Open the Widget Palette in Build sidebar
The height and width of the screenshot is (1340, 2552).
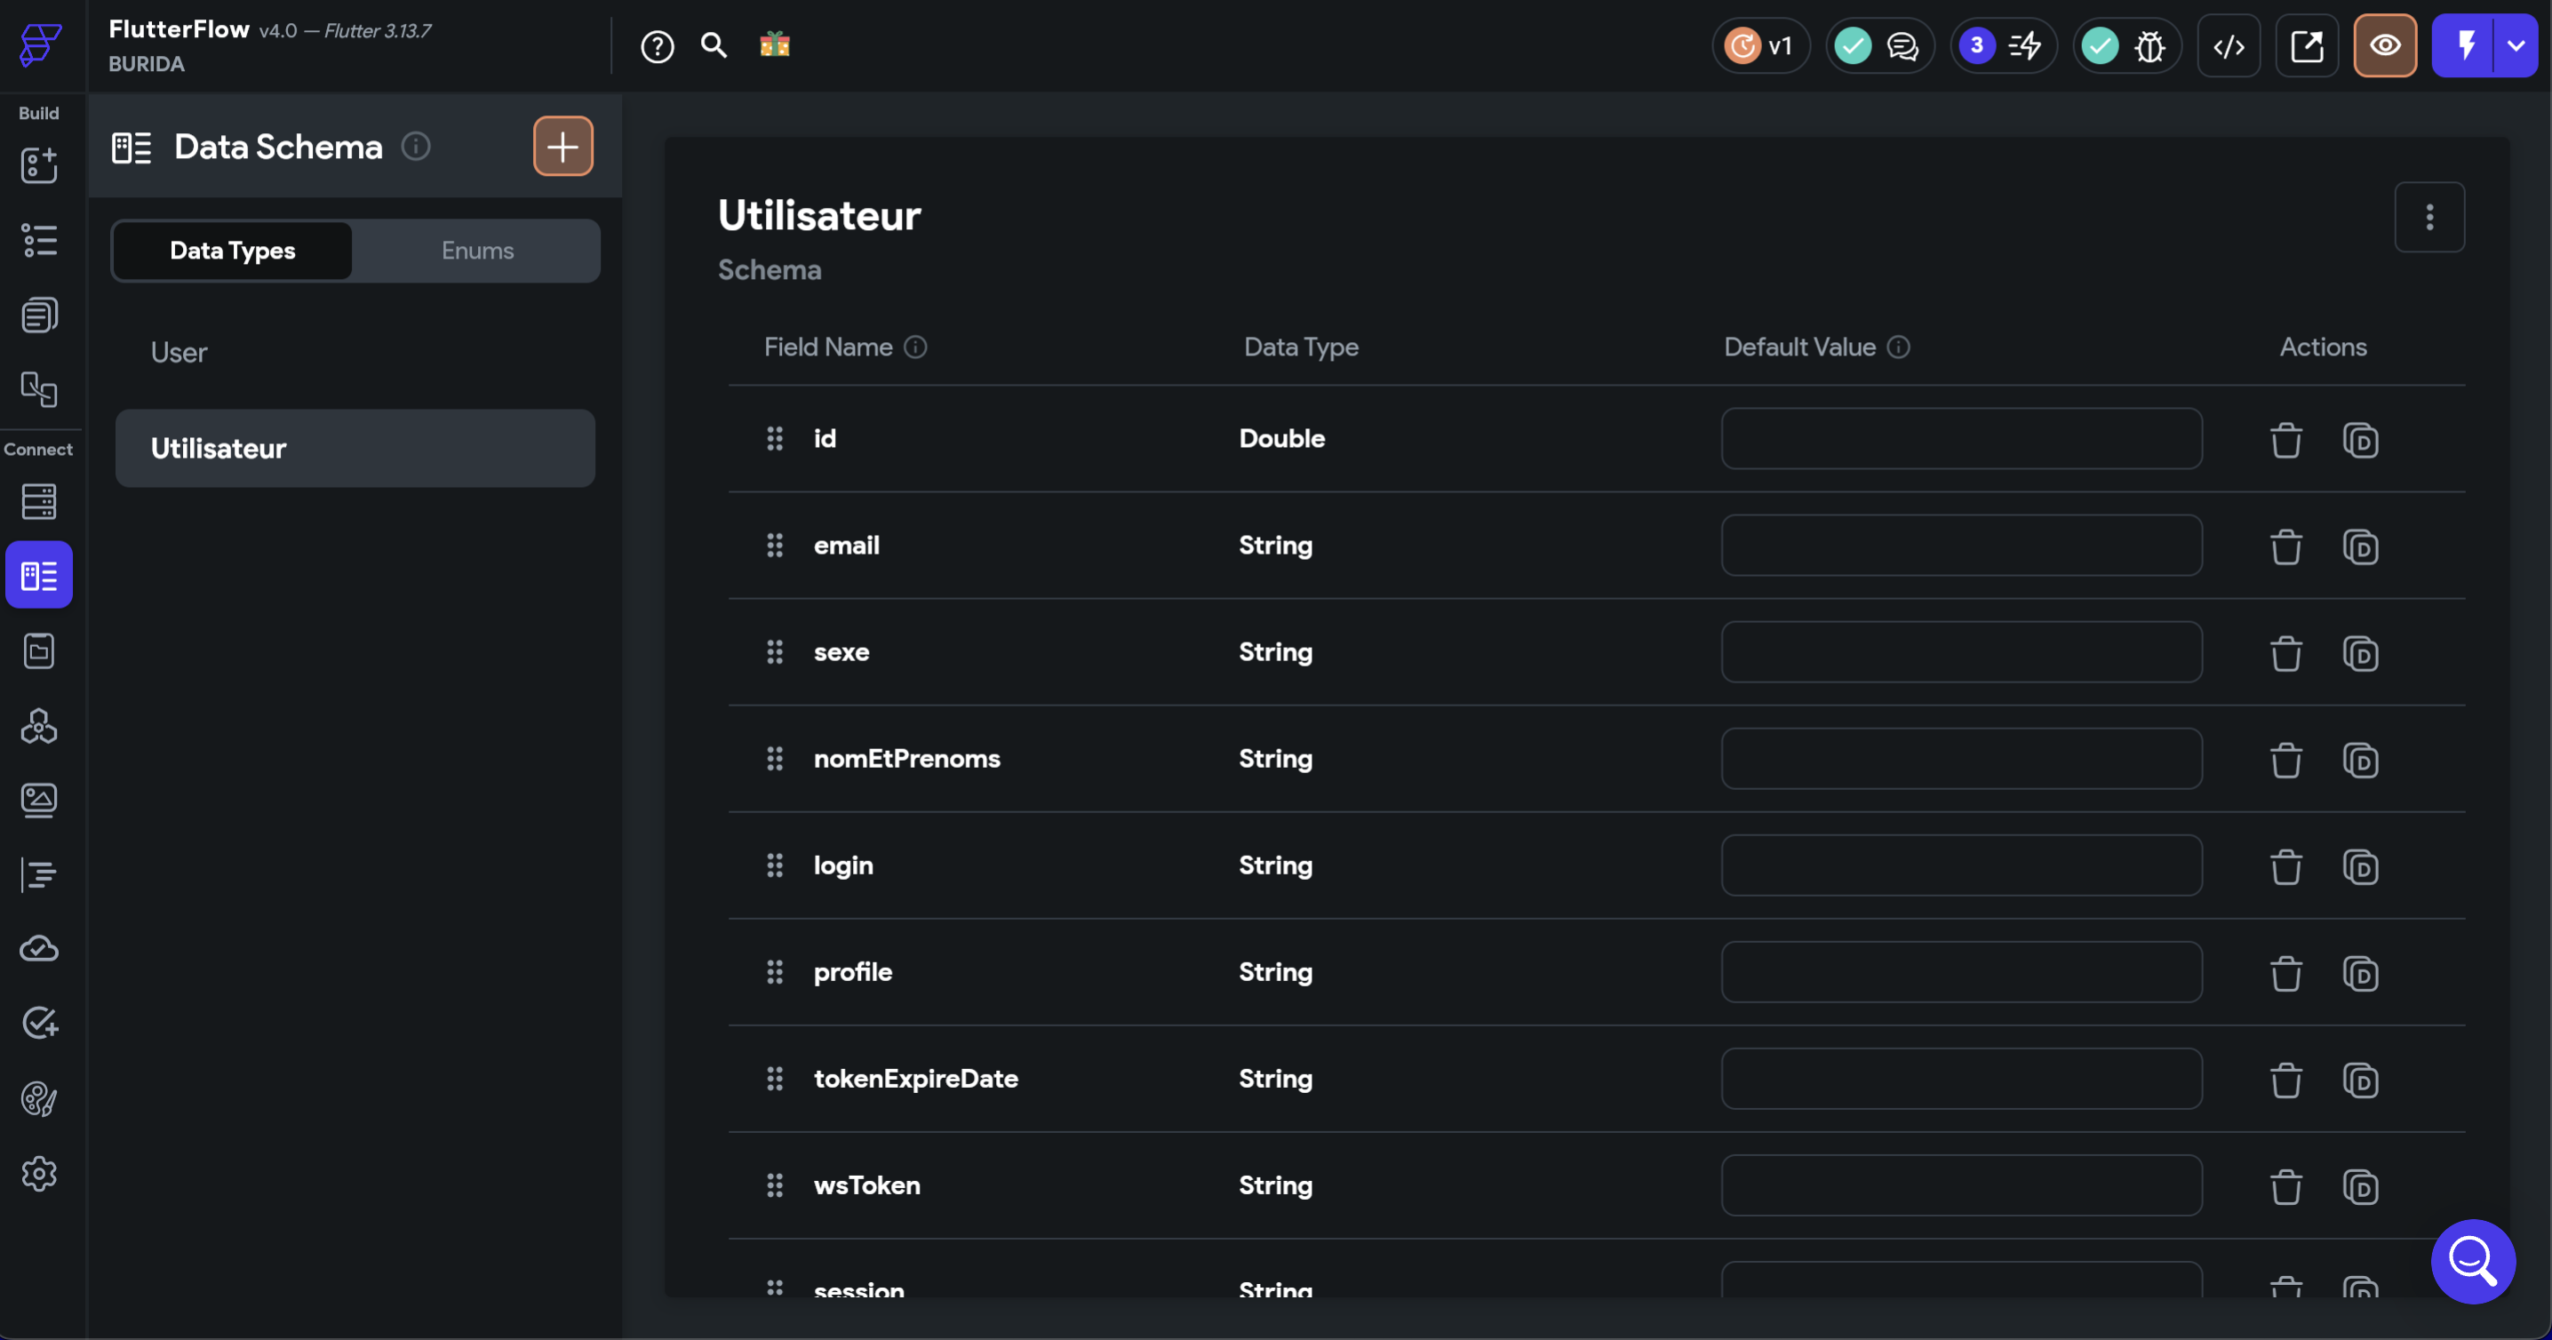[38, 165]
